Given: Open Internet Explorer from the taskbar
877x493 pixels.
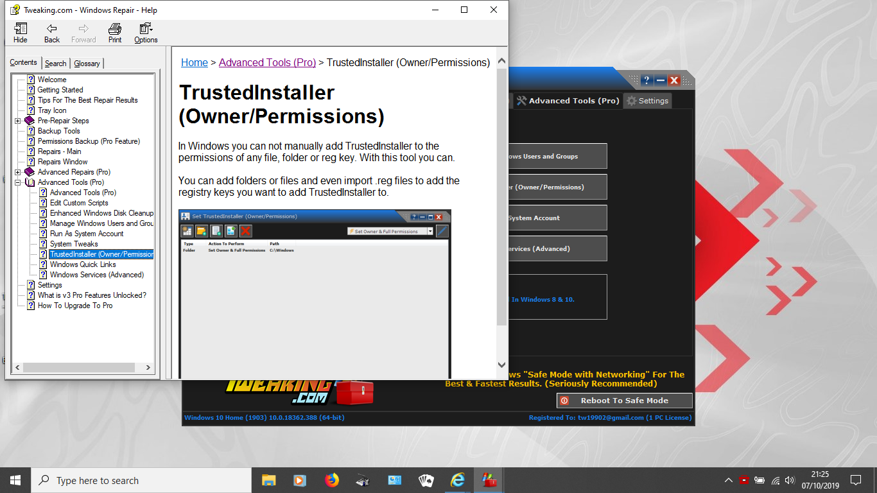Looking at the screenshot, I should pyautogui.click(x=457, y=480).
